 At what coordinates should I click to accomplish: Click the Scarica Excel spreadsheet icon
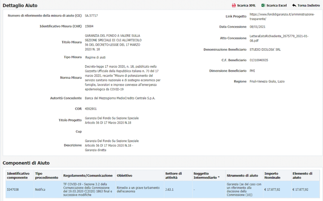pos(263,5)
